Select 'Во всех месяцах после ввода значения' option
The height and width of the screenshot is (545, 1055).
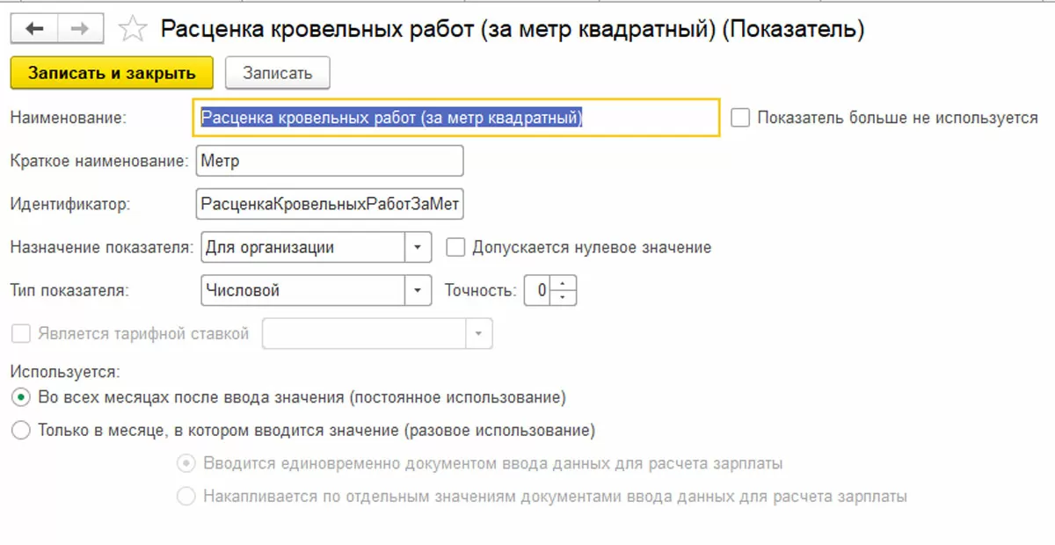point(19,397)
